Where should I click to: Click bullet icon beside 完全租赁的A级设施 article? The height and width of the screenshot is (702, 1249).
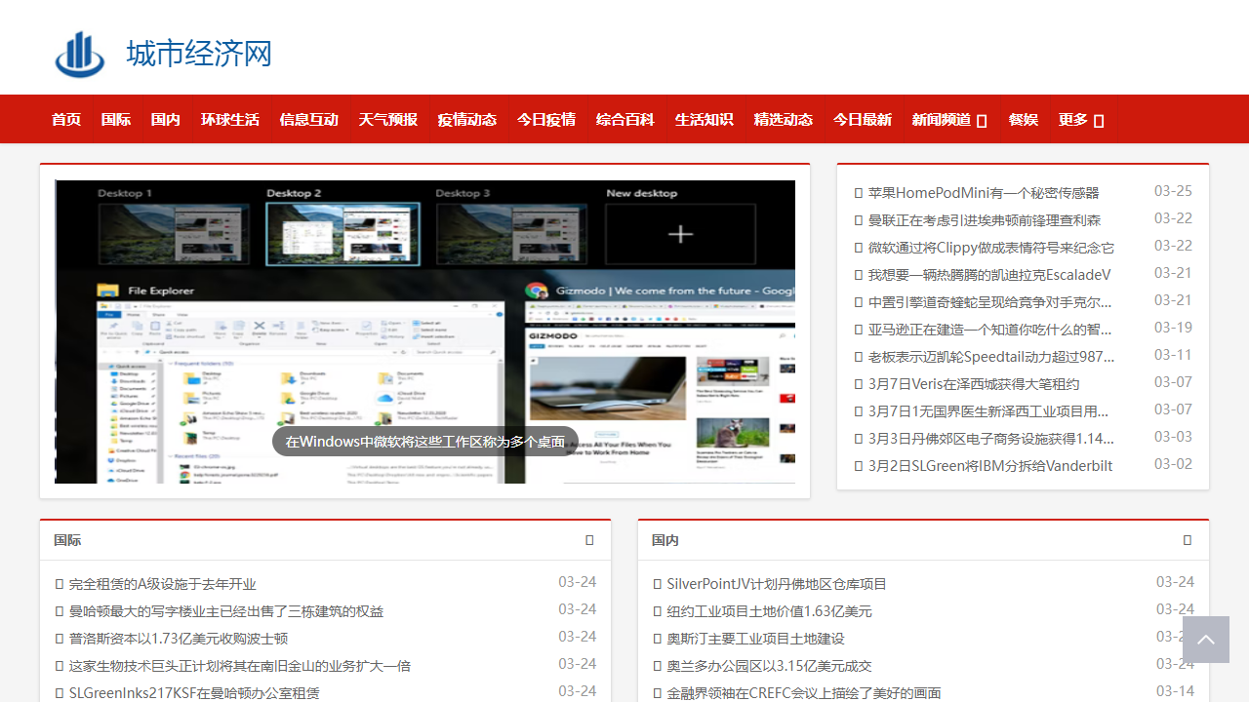pos(60,584)
